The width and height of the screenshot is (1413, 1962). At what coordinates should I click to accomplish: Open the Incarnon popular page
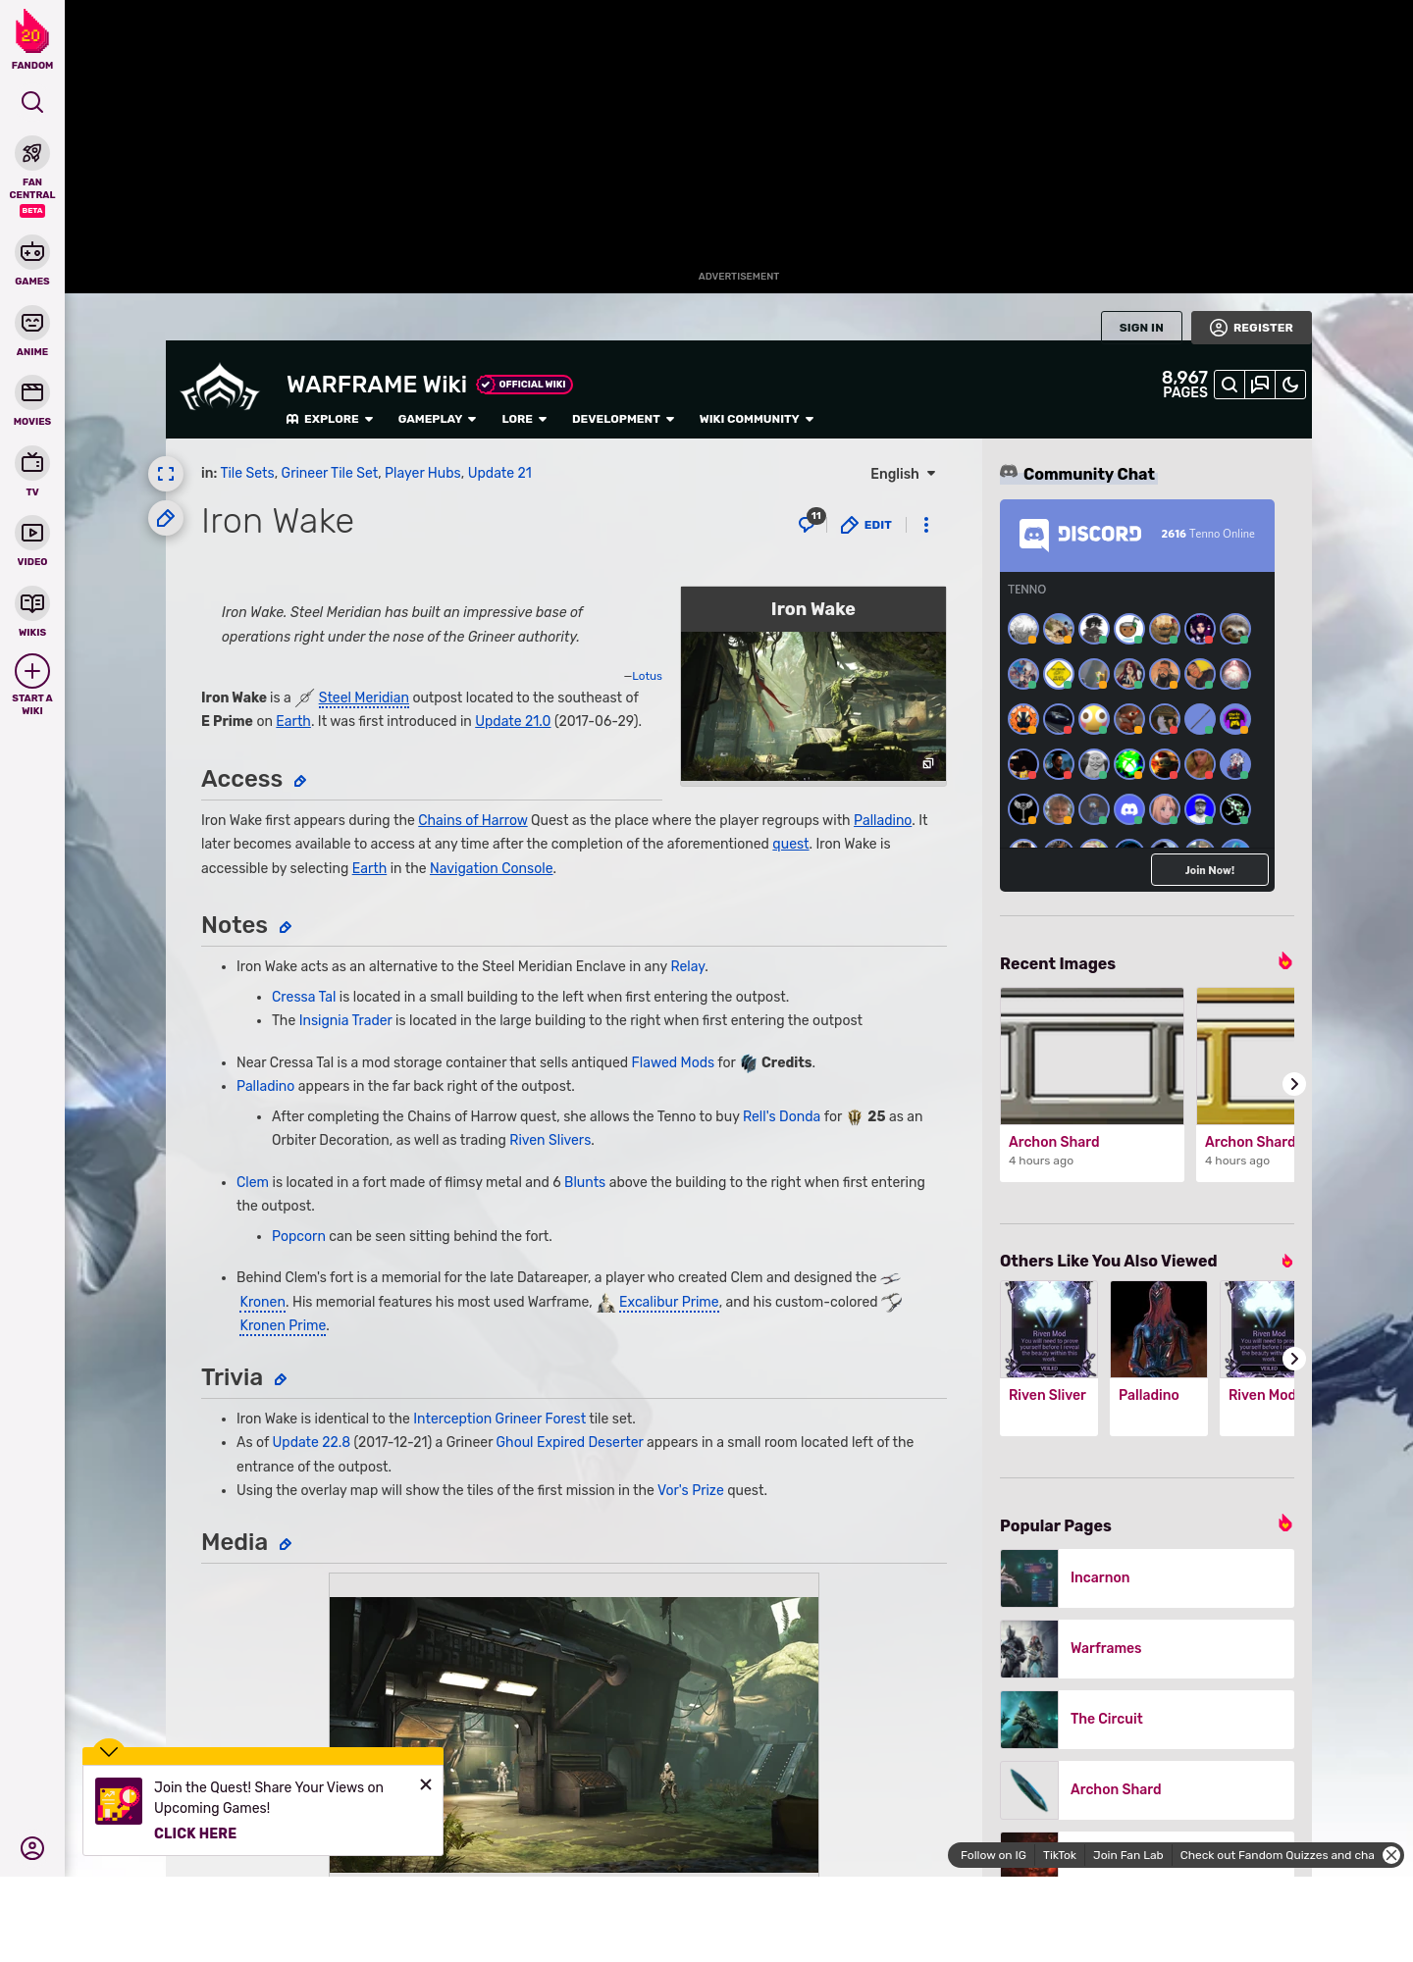click(1147, 1578)
